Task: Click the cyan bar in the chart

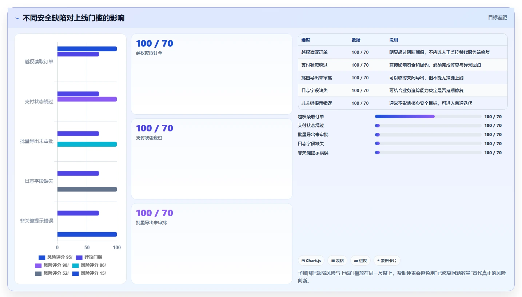Action: pyautogui.click(x=87, y=144)
